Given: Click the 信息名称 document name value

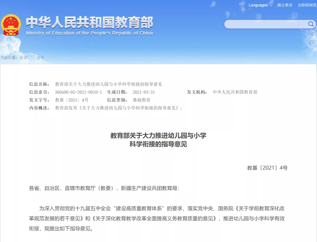Looking at the screenshot, I should tap(109, 84).
